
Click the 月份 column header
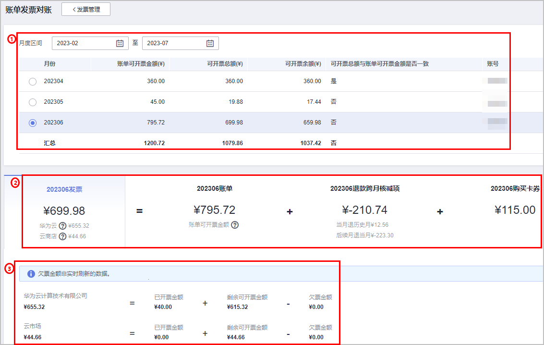[49, 64]
